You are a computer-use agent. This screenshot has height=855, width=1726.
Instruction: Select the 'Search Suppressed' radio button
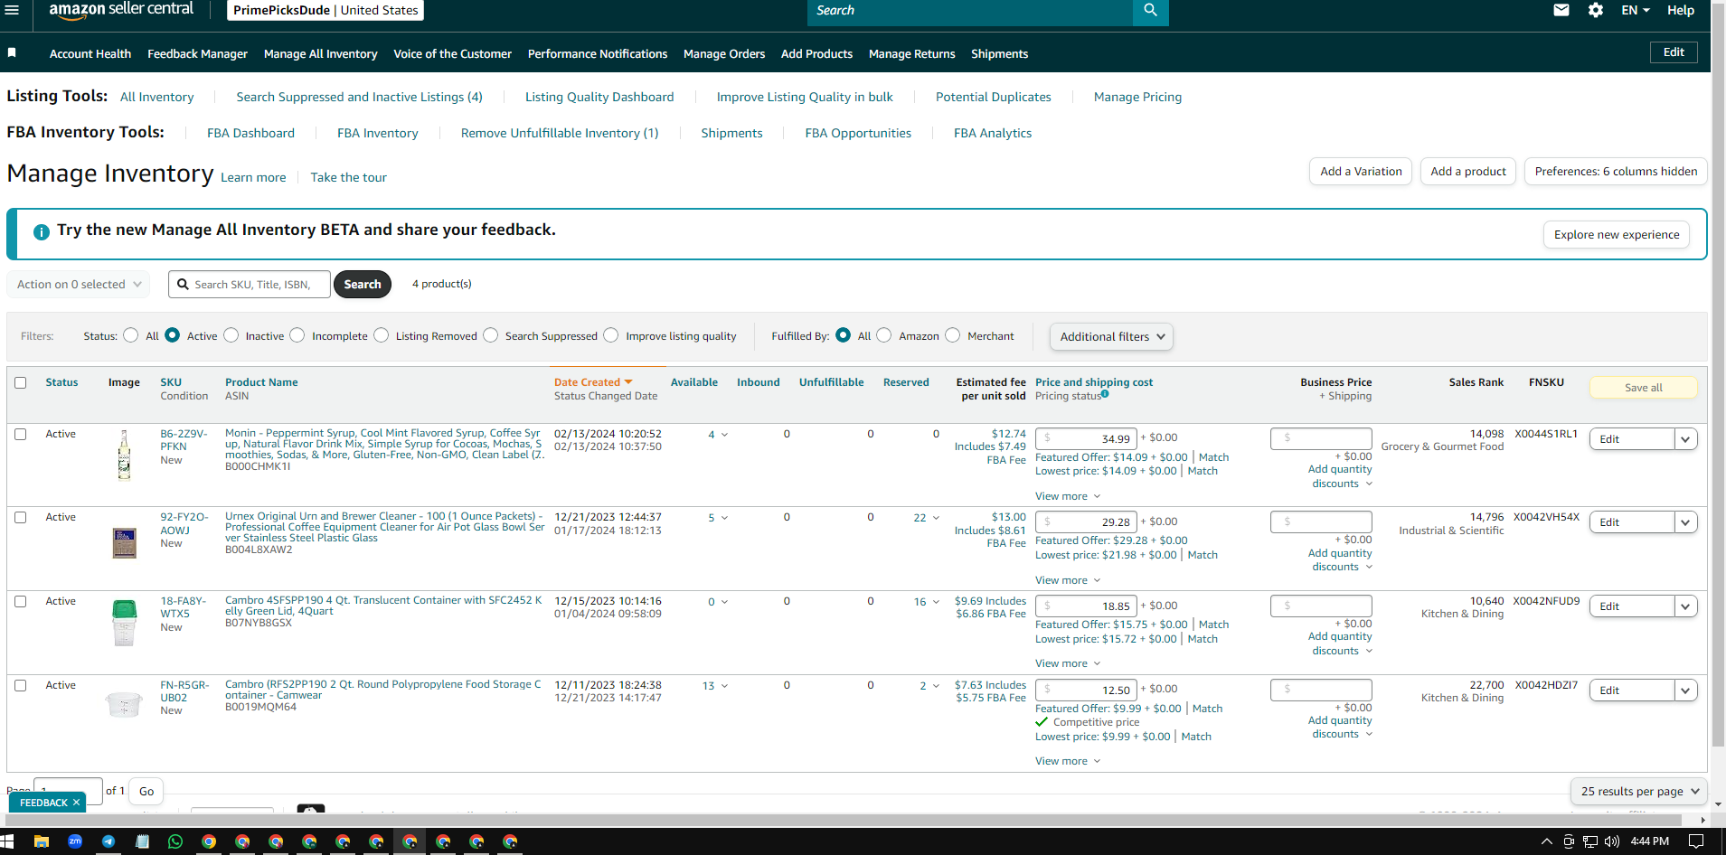coord(490,335)
